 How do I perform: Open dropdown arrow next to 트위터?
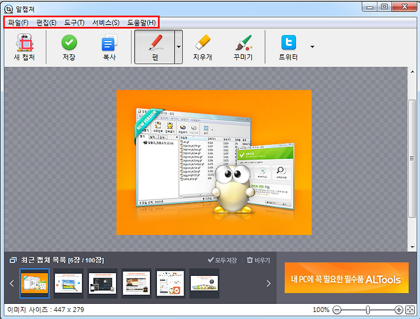312,47
